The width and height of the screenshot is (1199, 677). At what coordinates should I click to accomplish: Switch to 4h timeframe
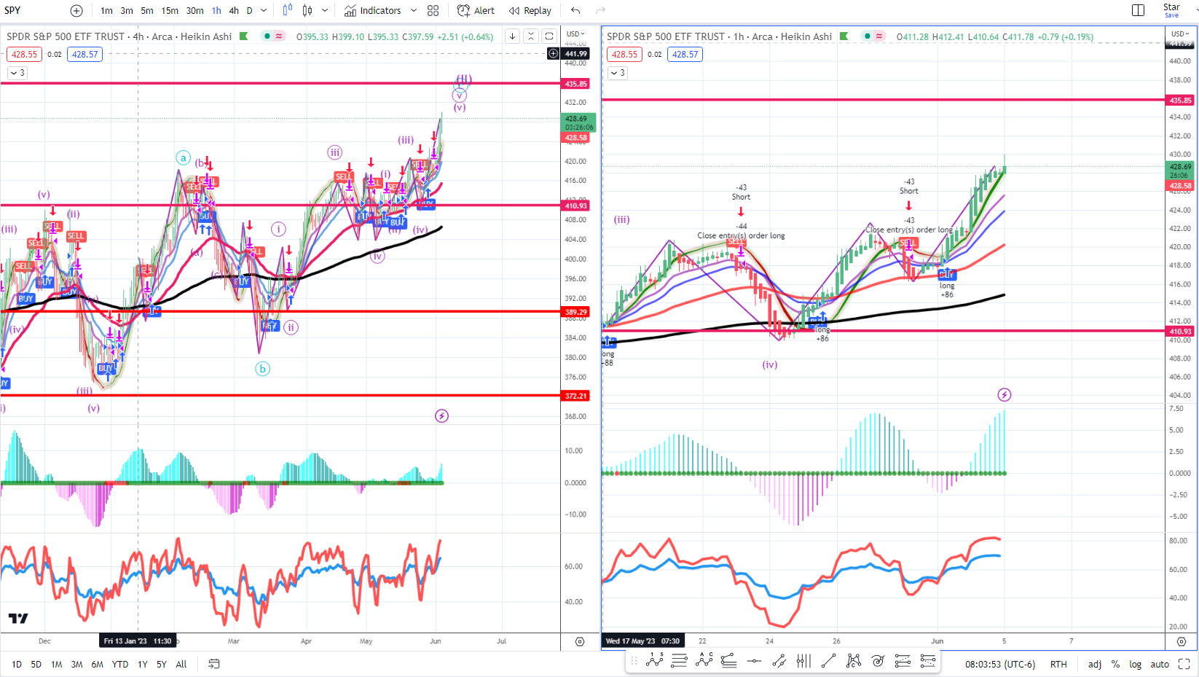[x=234, y=11]
